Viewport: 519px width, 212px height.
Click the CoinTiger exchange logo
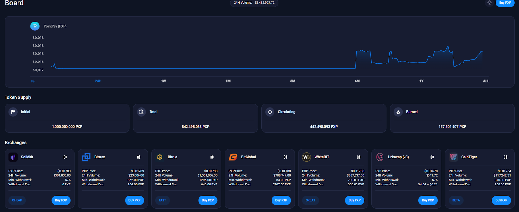tap(453, 157)
